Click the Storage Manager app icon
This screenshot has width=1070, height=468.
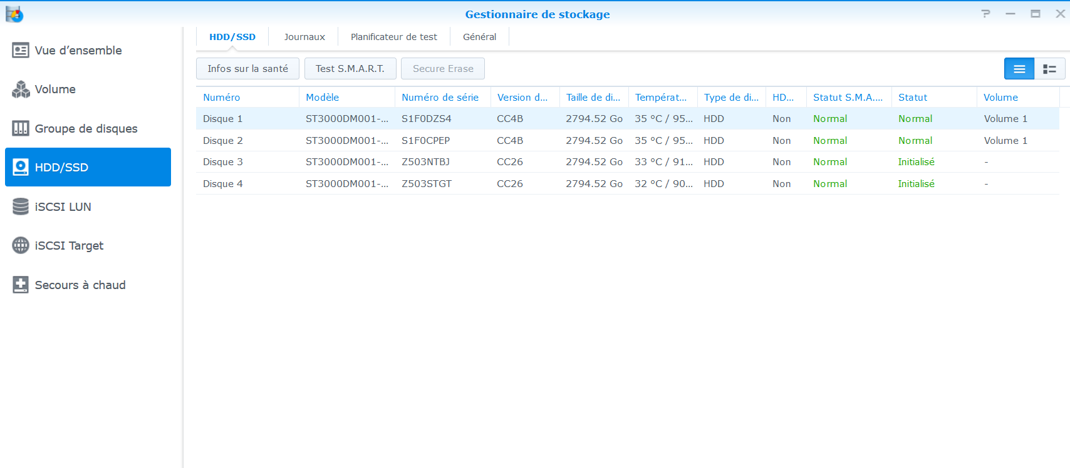(x=14, y=14)
